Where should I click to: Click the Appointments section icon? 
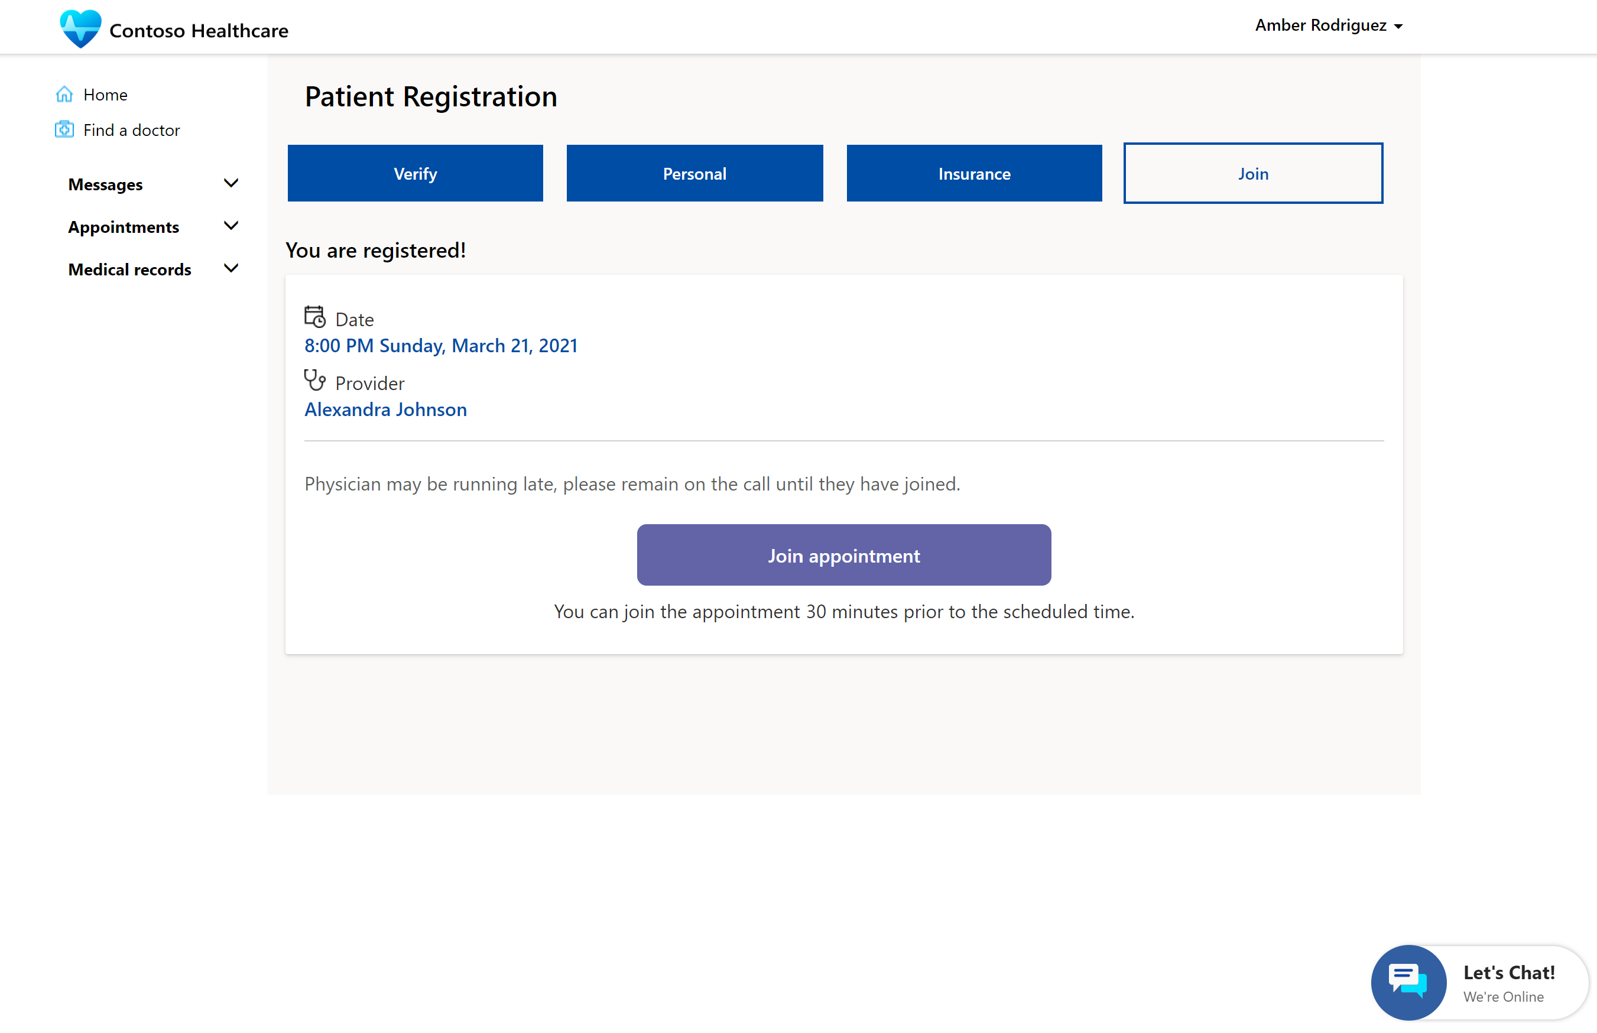[232, 226]
